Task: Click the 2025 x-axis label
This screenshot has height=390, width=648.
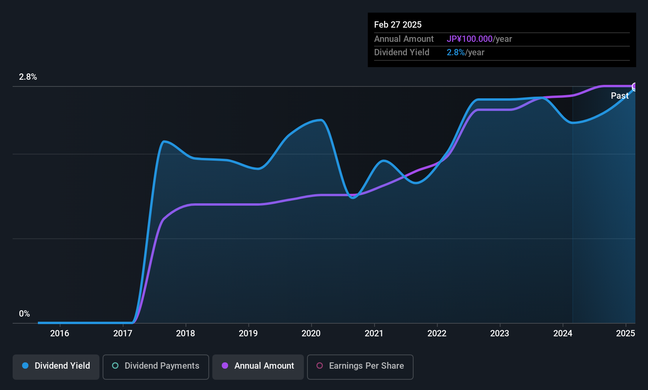Action: coord(626,334)
